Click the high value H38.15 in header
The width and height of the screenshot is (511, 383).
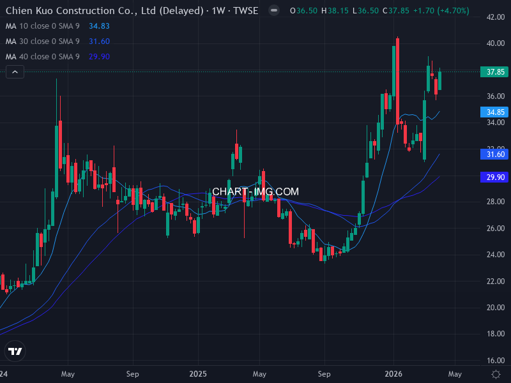[x=335, y=11]
